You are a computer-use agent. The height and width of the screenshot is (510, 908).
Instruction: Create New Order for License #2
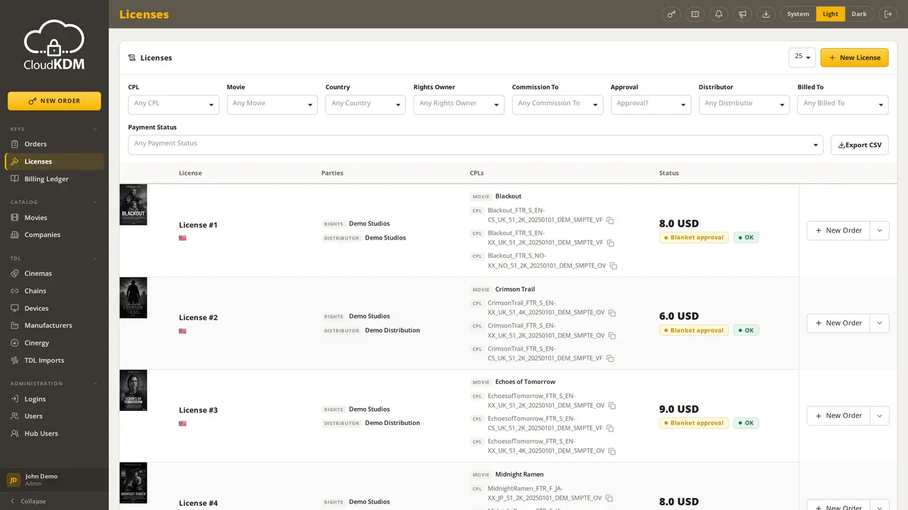(838, 323)
